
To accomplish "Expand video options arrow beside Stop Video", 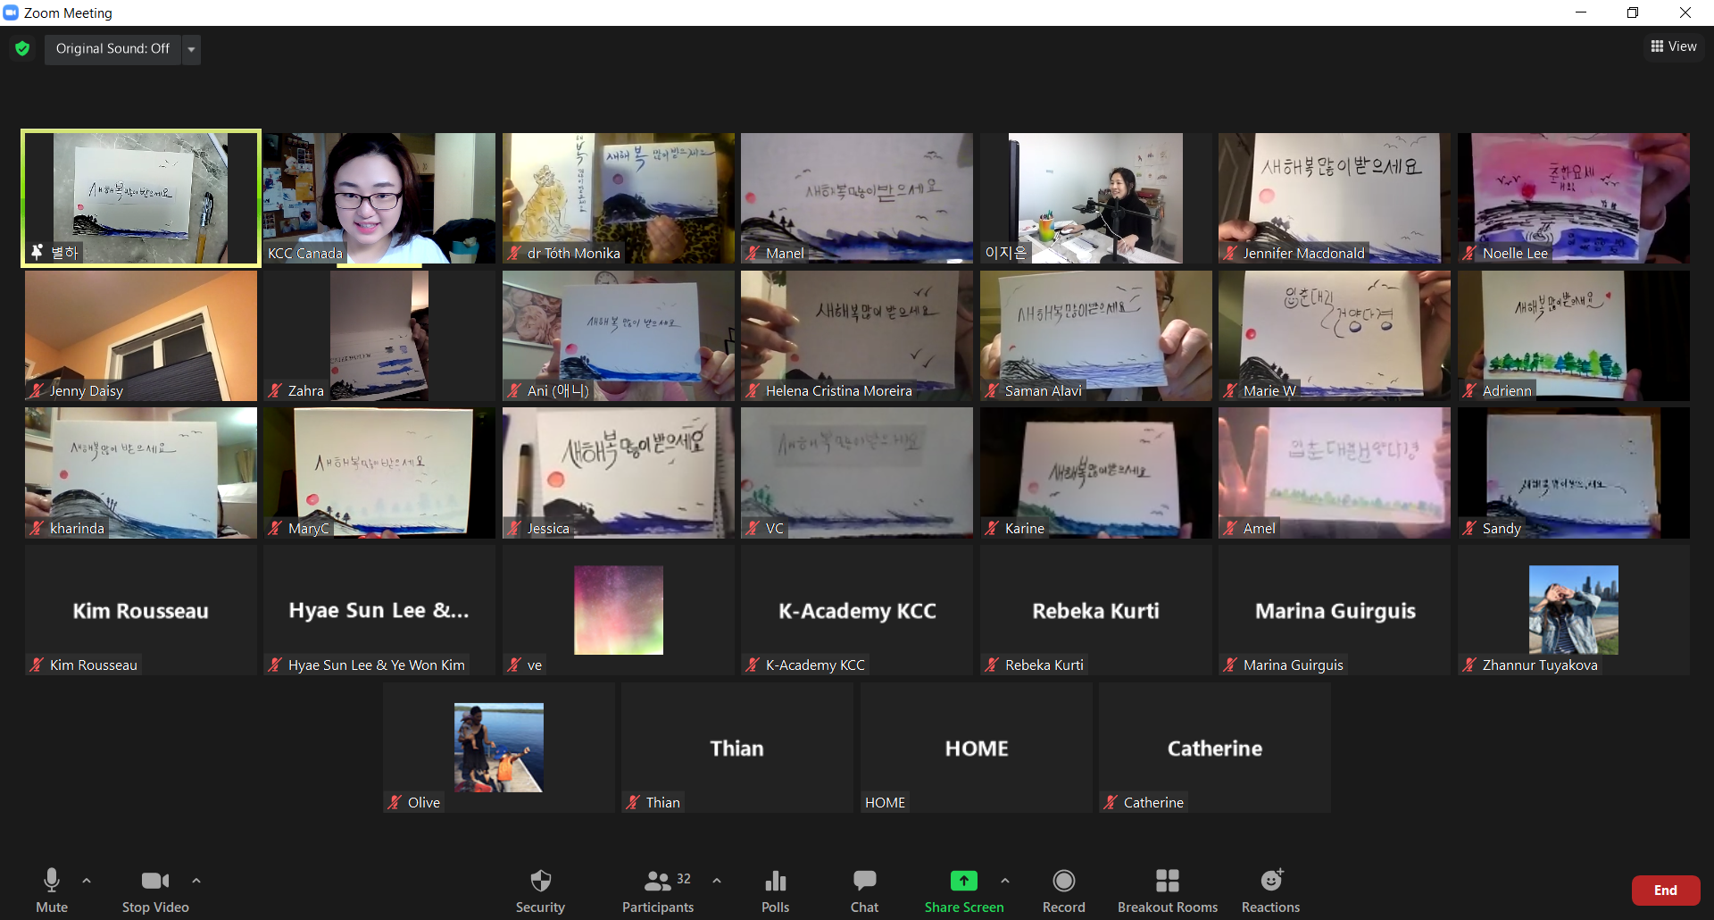I will pos(196,881).
